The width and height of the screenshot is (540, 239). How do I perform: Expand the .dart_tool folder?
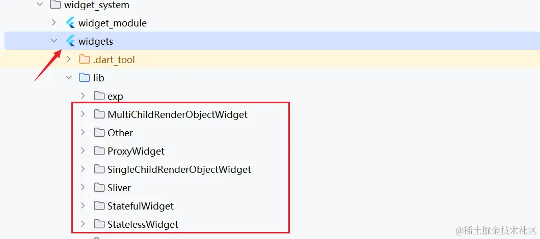(68, 59)
